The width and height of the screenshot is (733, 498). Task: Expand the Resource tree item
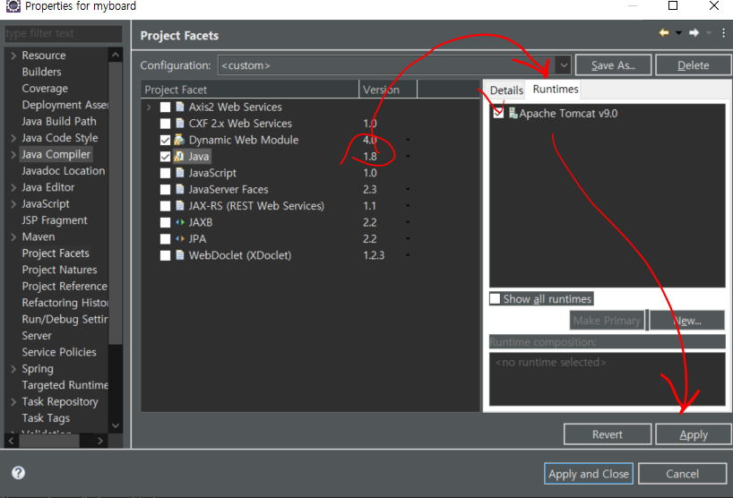point(13,56)
